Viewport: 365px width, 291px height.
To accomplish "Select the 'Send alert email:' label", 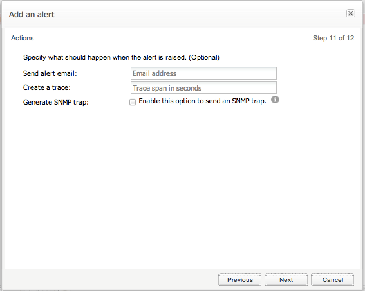I will click(x=50, y=73).
